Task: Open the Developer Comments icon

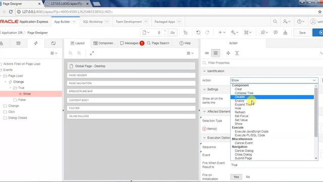Action: click(x=276, y=32)
